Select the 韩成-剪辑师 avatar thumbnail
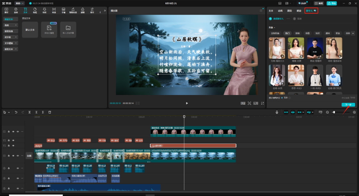The height and width of the screenshot is (196, 359). coord(315,48)
